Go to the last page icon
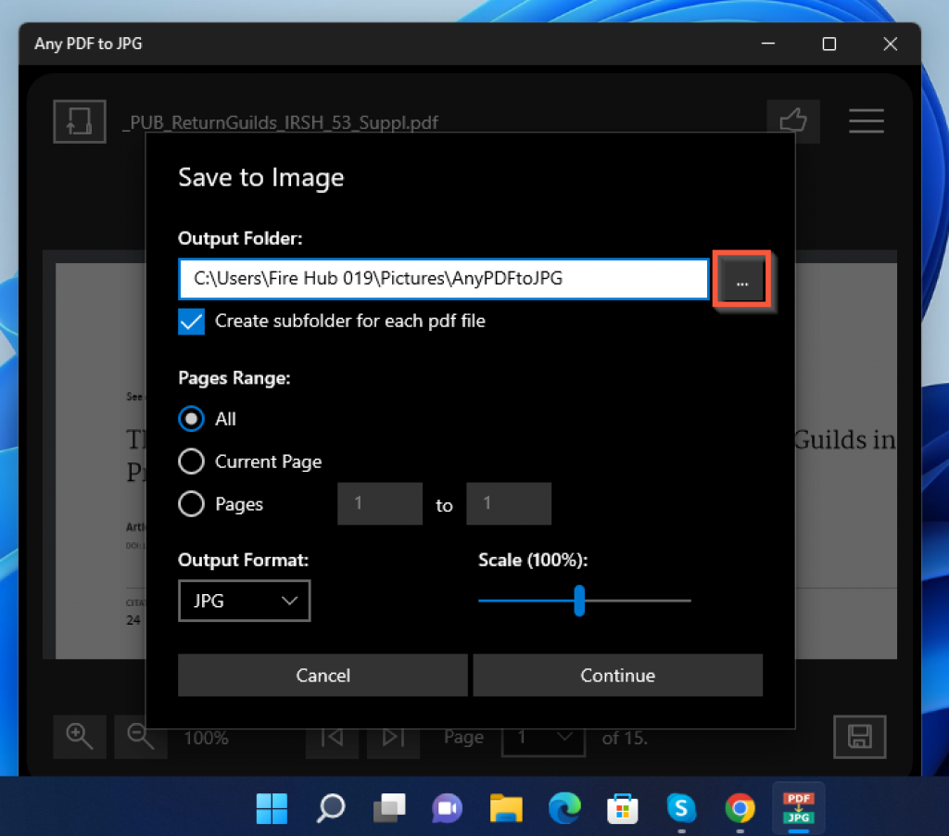Image resolution: width=949 pixels, height=836 pixels. (393, 737)
